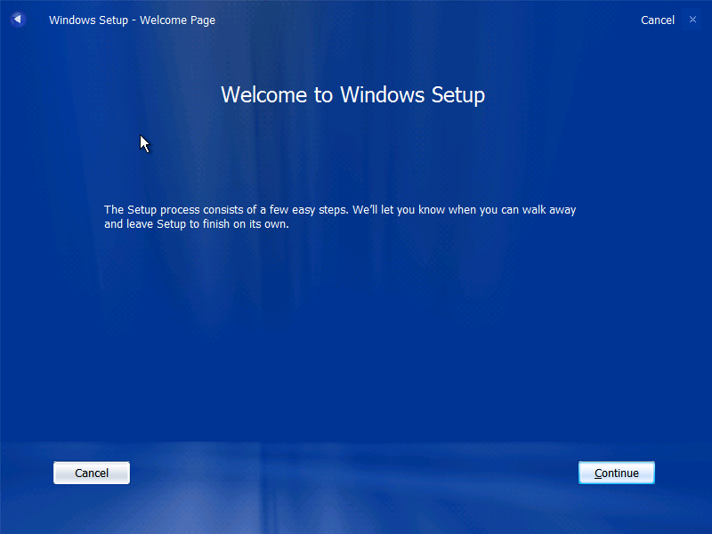Click the 'Welcome to Windows Setup' heading
Screen dimensions: 712x534
(x=352, y=95)
